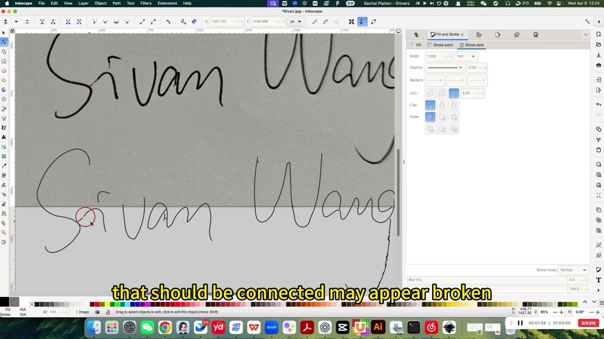
Task: Click the Import icon in commands bar
Action: 599,80
